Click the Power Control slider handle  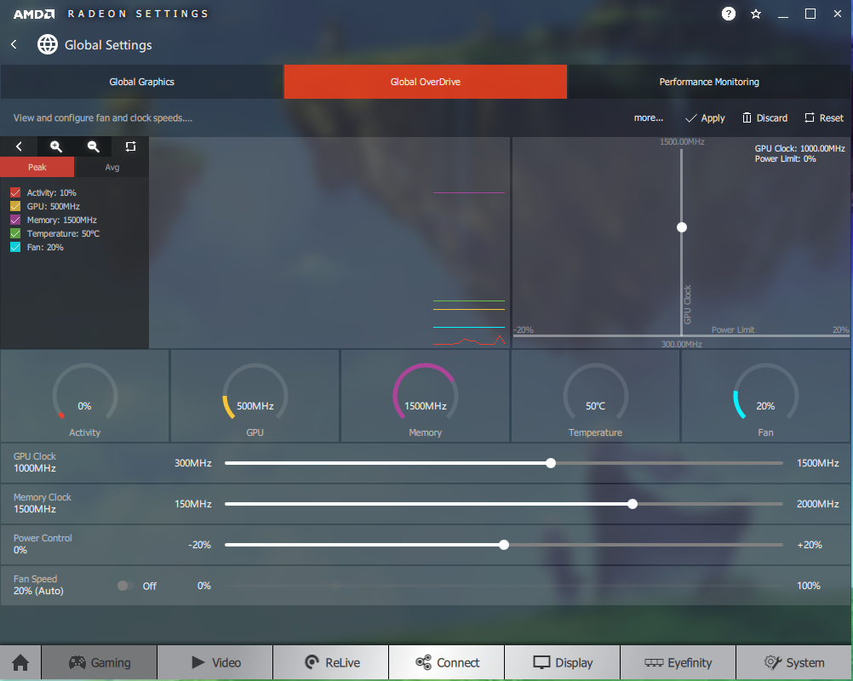coord(504,545)
